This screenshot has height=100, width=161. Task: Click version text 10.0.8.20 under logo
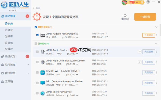pyautogui.click(x=13, y=10)
